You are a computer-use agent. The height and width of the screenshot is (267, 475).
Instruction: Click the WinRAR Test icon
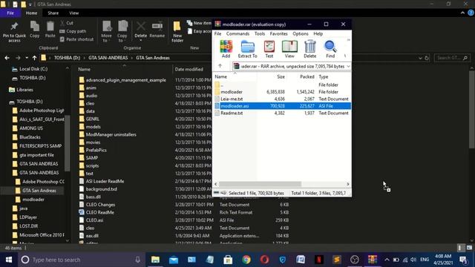[269, 49]
